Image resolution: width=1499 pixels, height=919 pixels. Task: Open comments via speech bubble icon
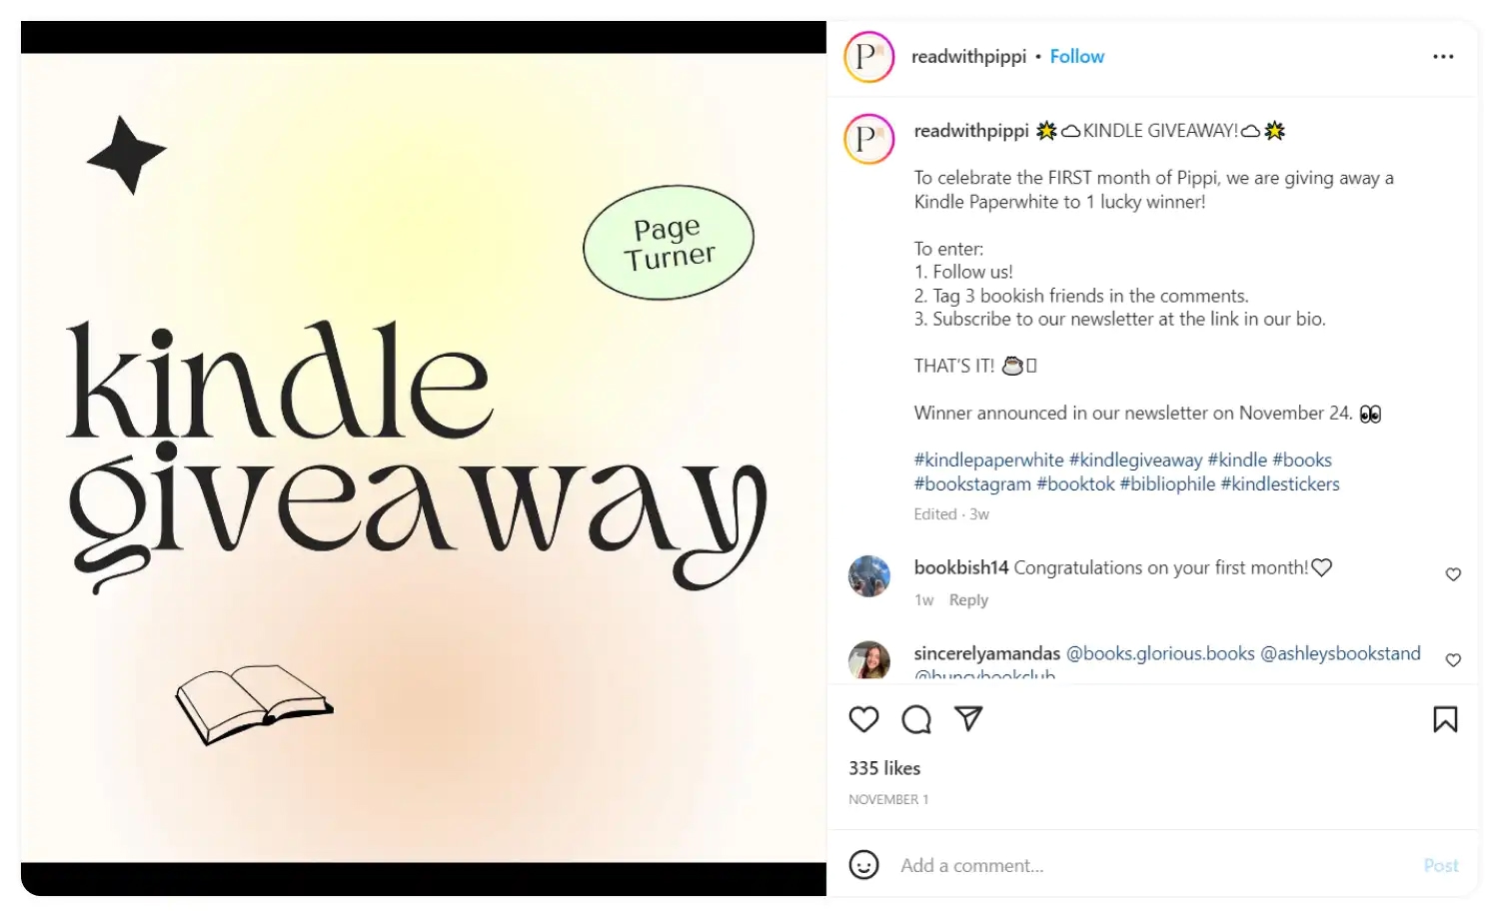[x=915, y=719]
